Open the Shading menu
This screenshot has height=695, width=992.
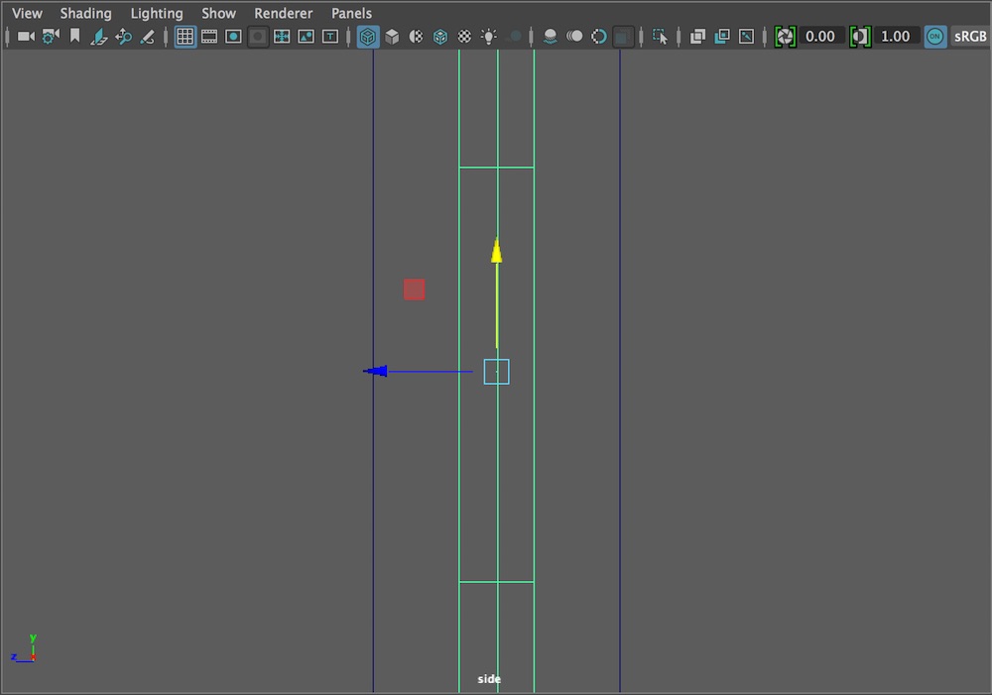tap(85, 13)
